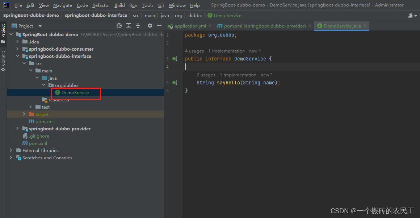Expand Scratches and Consoles node
Viewport: 420px width, 218px height.
(x=11, y=158)
